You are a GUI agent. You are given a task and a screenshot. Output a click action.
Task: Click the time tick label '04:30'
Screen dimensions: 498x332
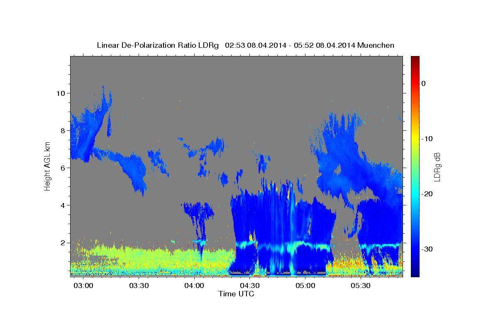point(250,286)
